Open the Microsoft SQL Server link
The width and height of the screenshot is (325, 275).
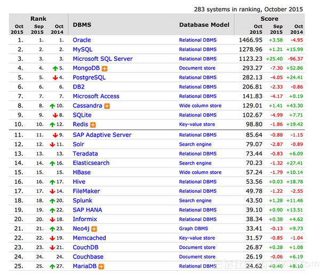coord(102,59)
